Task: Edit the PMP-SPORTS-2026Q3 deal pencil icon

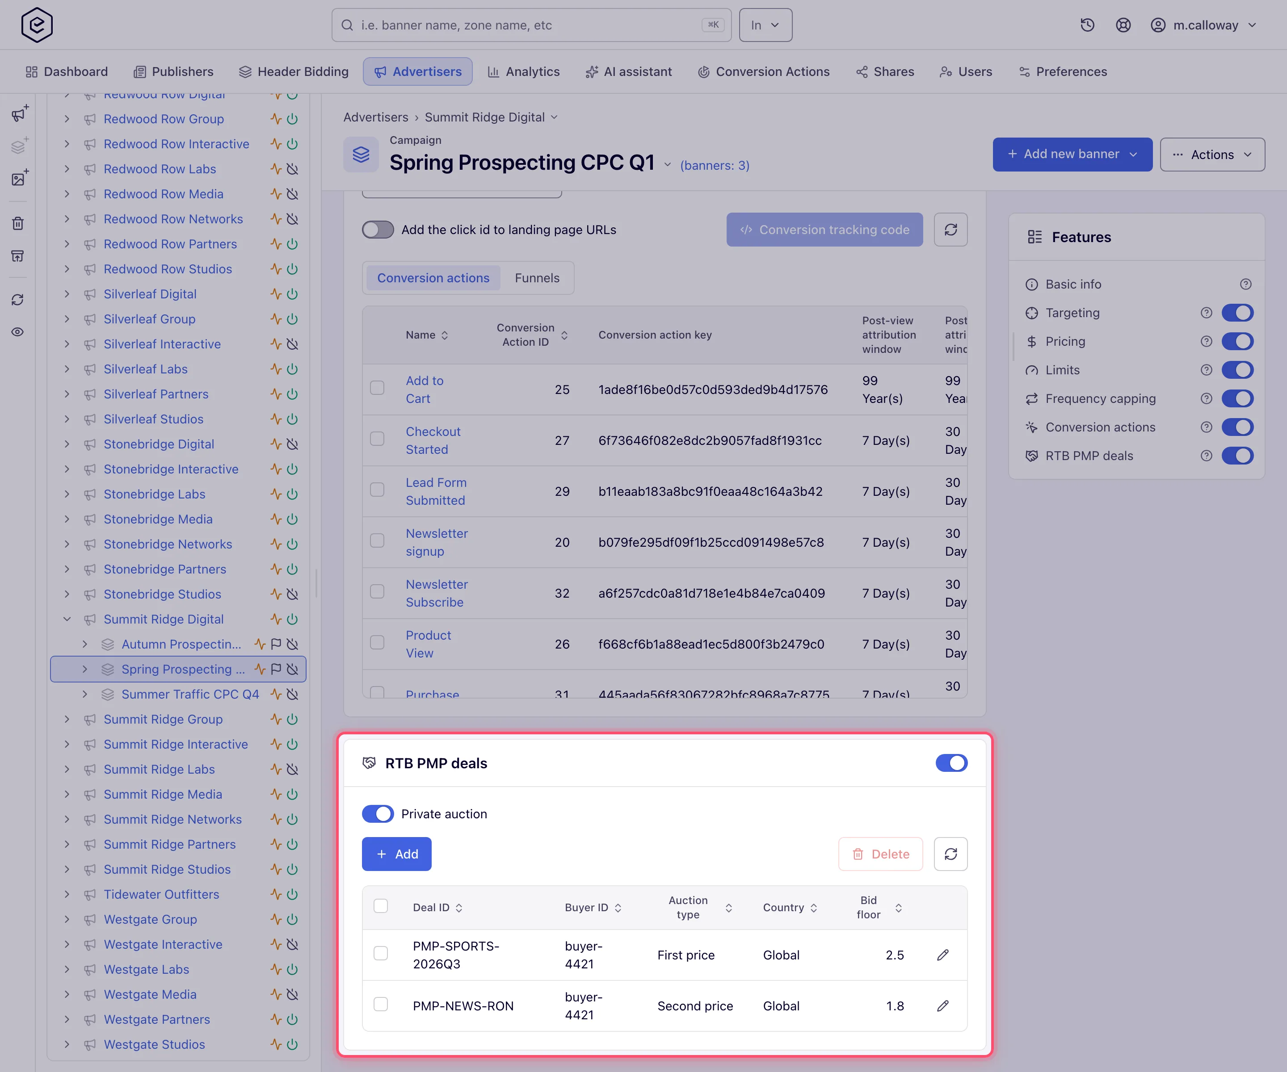Action: (942, 955)
